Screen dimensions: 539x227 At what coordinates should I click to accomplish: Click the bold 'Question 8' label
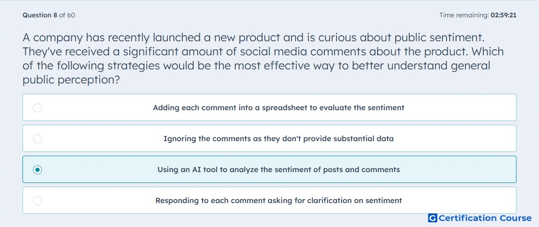(40, 15)
